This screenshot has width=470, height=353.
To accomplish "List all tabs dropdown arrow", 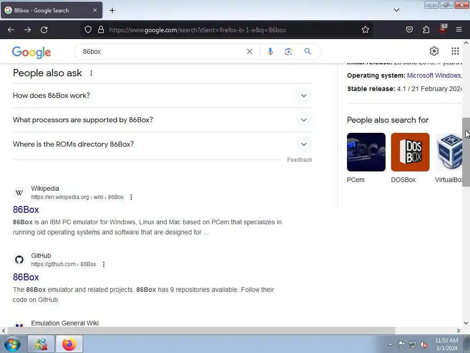I will (x=396, y=10).
